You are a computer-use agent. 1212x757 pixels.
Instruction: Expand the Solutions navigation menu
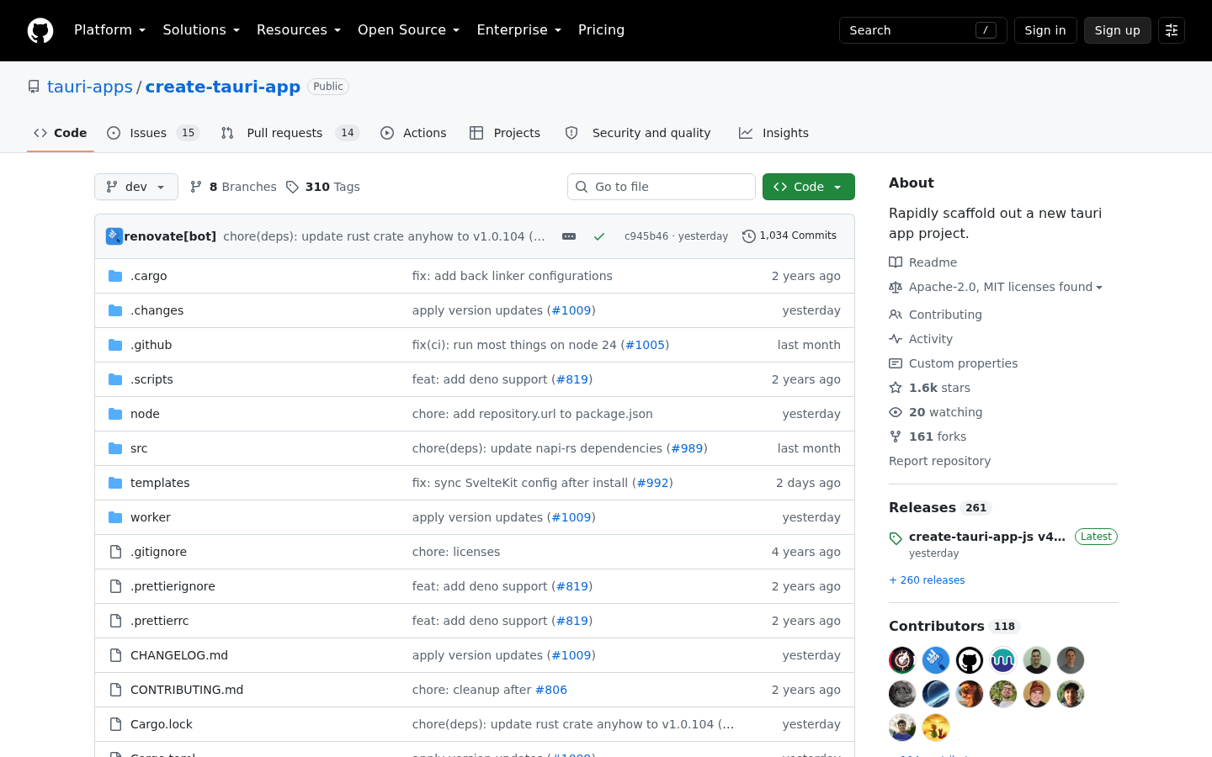[x=201, y=30]
